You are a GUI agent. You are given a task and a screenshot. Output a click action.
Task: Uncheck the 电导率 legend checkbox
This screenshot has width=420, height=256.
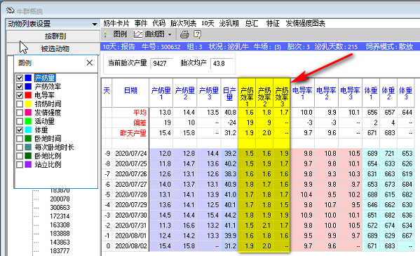point(20,95)
